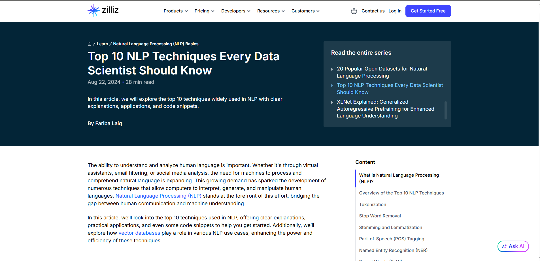Open the Contact us page
Viewport: 540px width, 261px height.
pyautogui.click(x=373, y=11)
